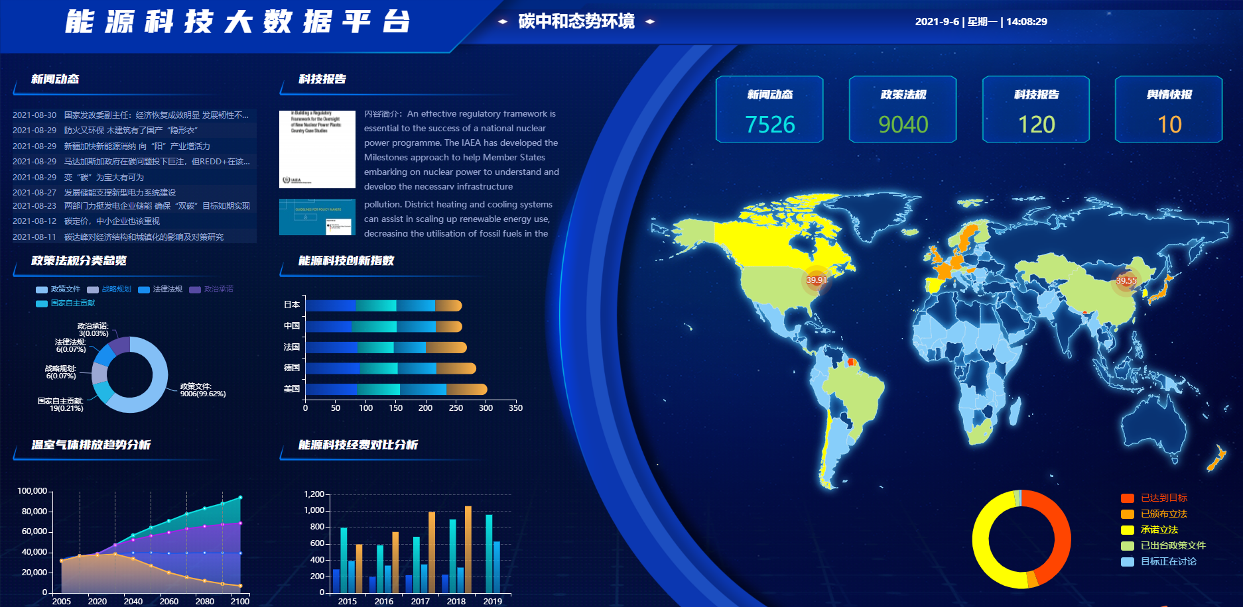This screenshot has height=607, width=1243.
Task: Open the IAEA regulatory framework report thumbnail
Action: (317, 149)
